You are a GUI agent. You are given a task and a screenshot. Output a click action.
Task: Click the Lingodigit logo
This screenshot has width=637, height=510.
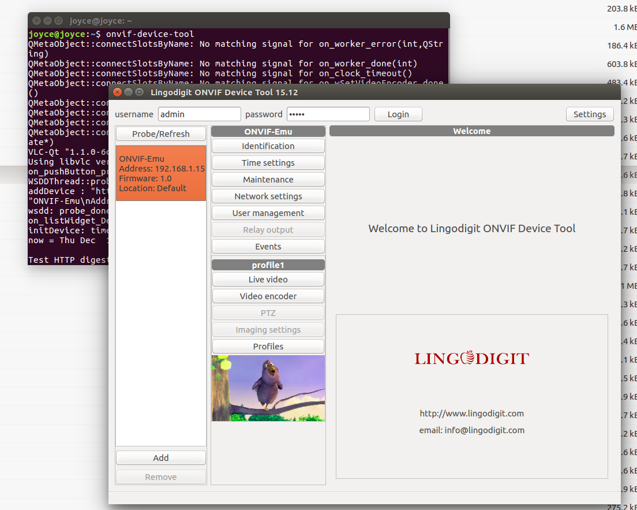(x=471, y=358)
